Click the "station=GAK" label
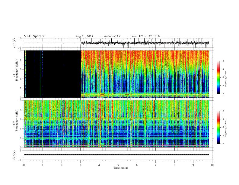The height and width of the screenshot is (185, 239). tap(112, 36)
